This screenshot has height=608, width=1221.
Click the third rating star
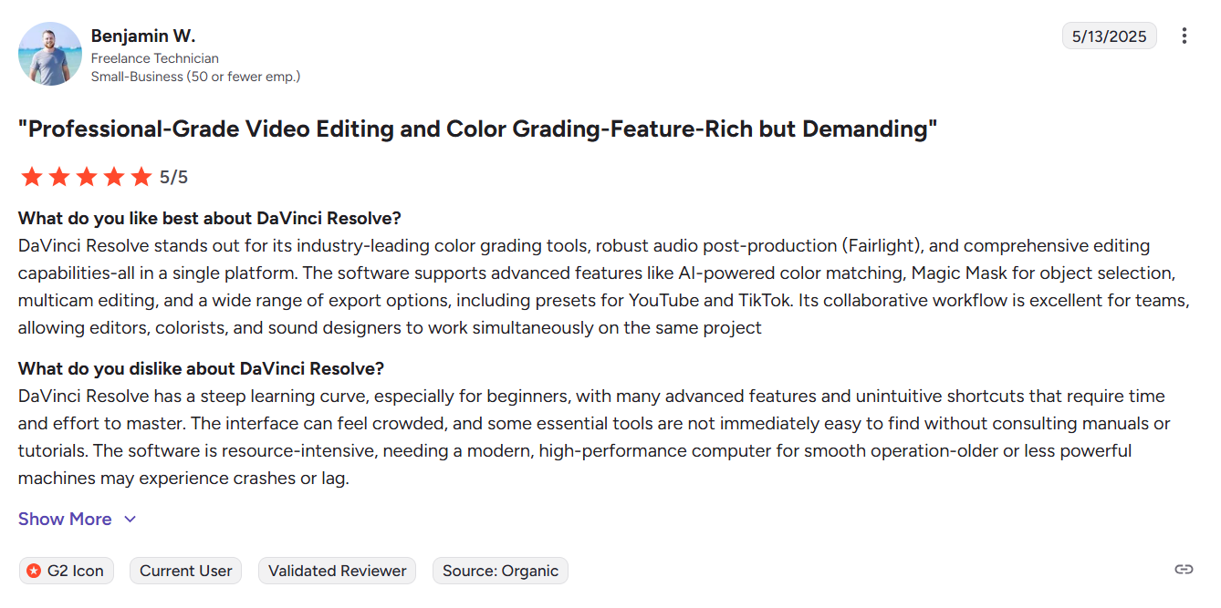[x=87, y=177]
